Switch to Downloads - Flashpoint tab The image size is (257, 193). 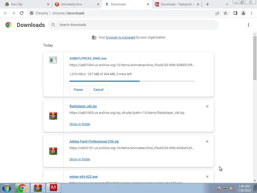176,4
